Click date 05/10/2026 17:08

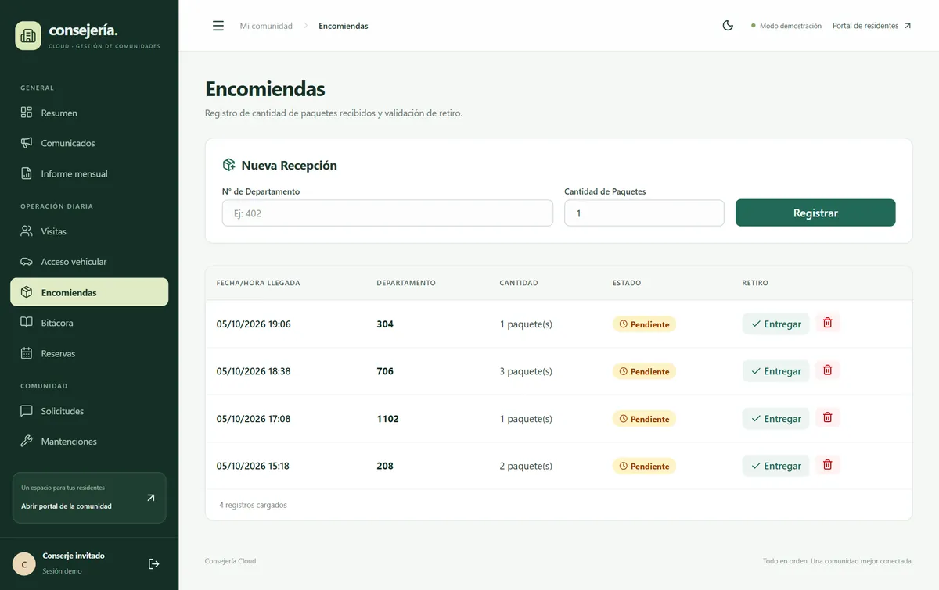tap(254, 419)
